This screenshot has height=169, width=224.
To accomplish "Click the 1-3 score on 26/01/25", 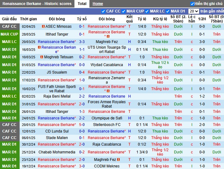I will [x=82, y=112].
